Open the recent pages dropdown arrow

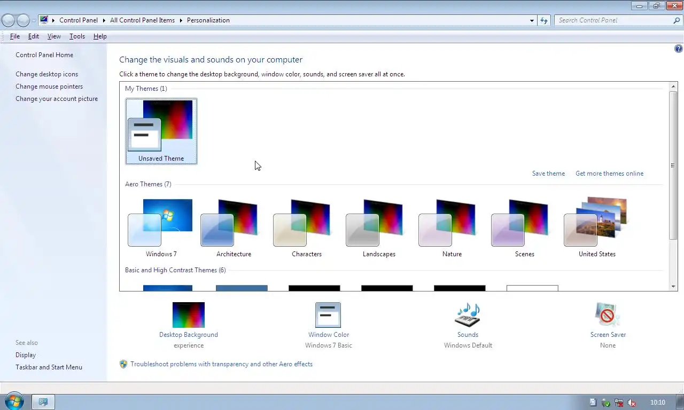click(x=34, y=20)
